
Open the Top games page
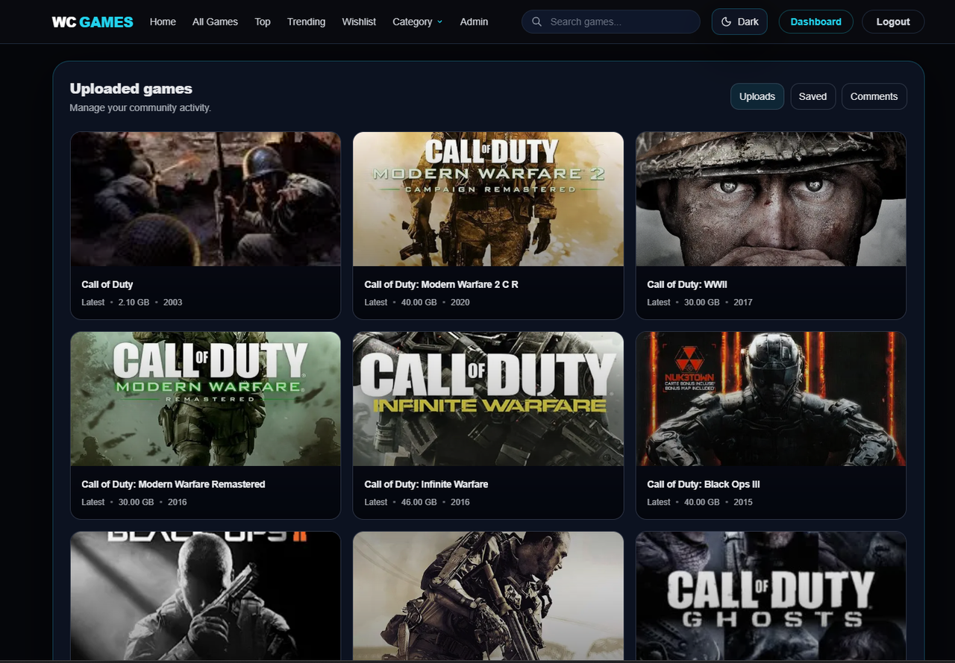point(263,22)
